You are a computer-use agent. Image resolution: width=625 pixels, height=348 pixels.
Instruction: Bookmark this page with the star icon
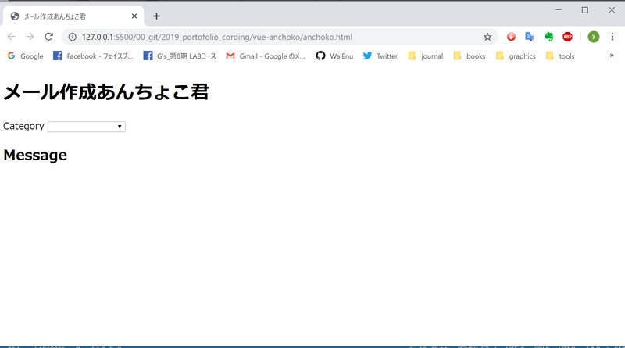coord(487,37)
